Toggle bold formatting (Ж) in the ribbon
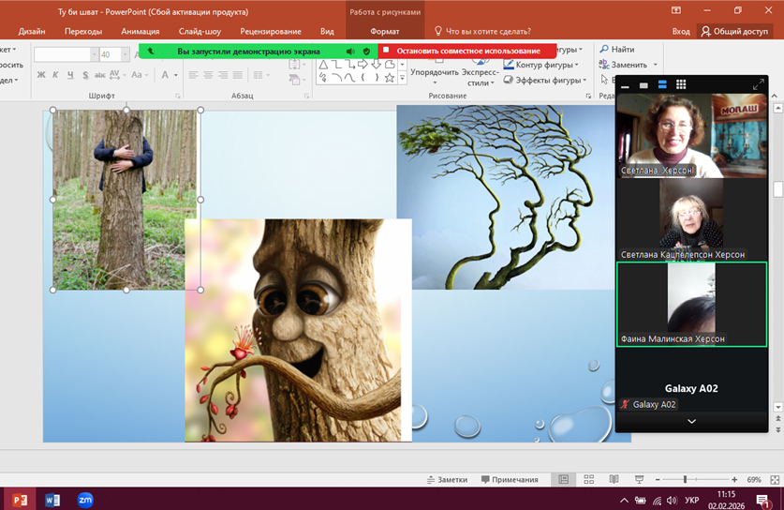Viewport: 784px width, 510px height. 42,75
